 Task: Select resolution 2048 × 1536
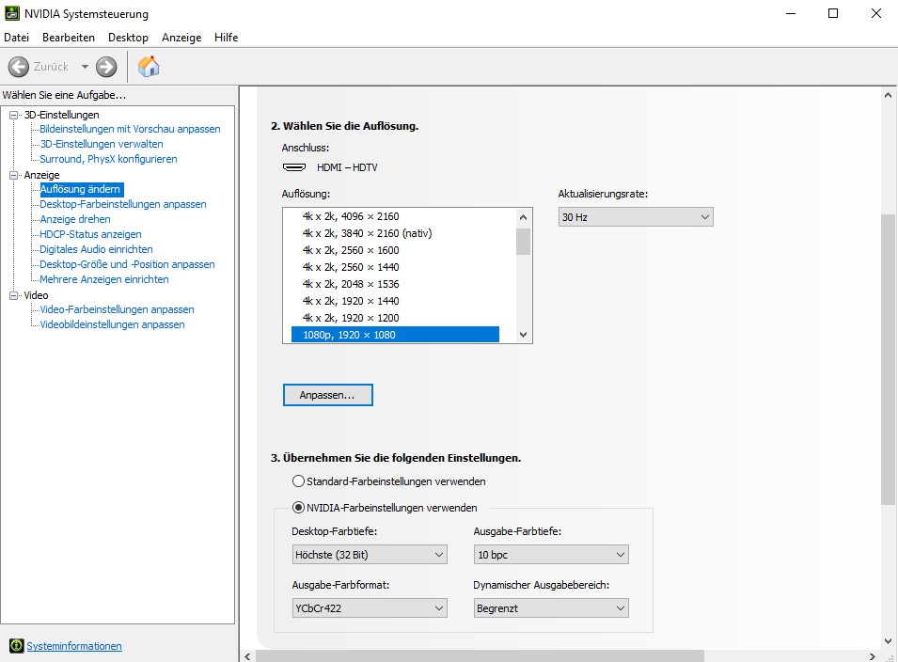coord(395,284)
